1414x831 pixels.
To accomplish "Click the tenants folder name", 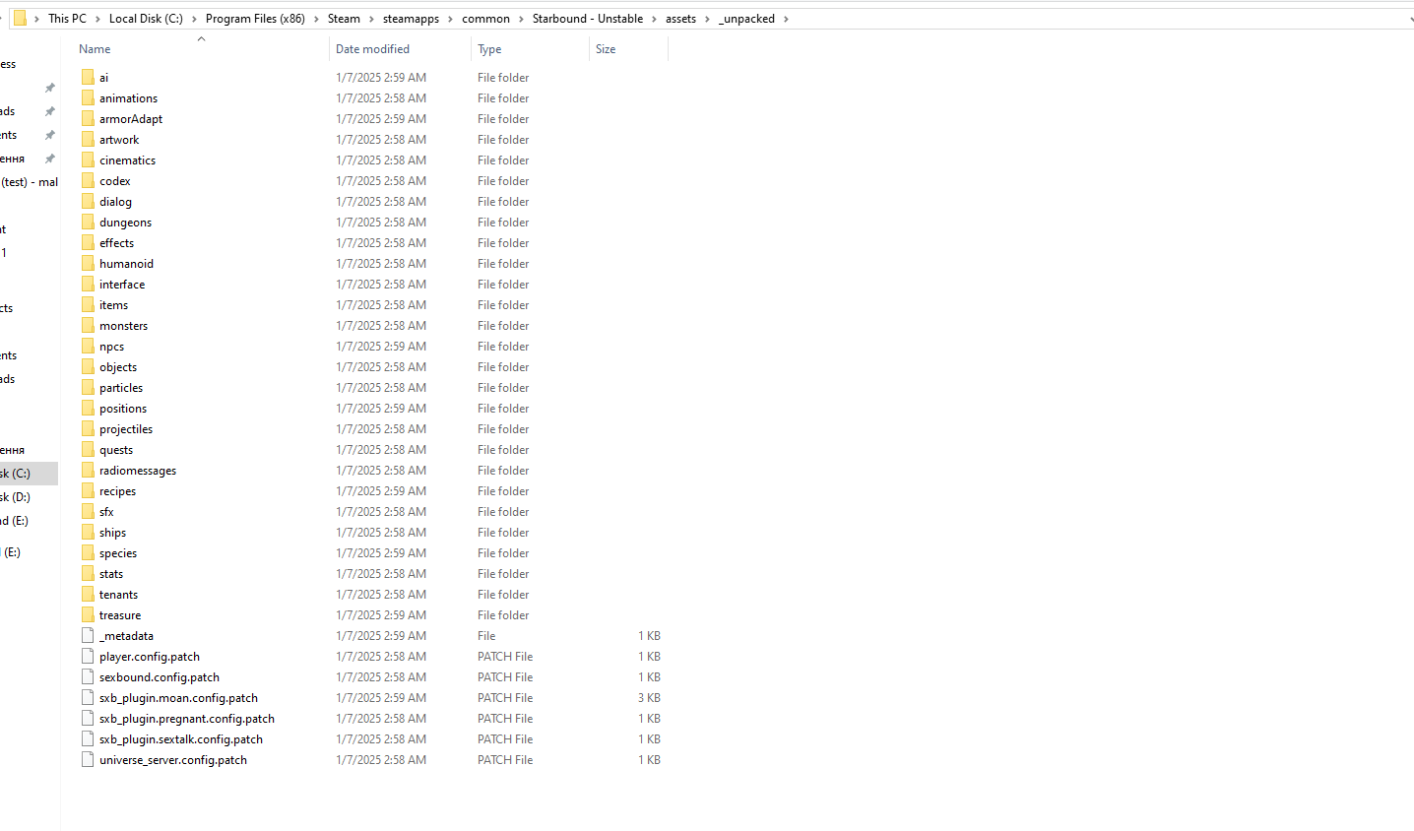I will pyautogui.click(x=118, y=595).
